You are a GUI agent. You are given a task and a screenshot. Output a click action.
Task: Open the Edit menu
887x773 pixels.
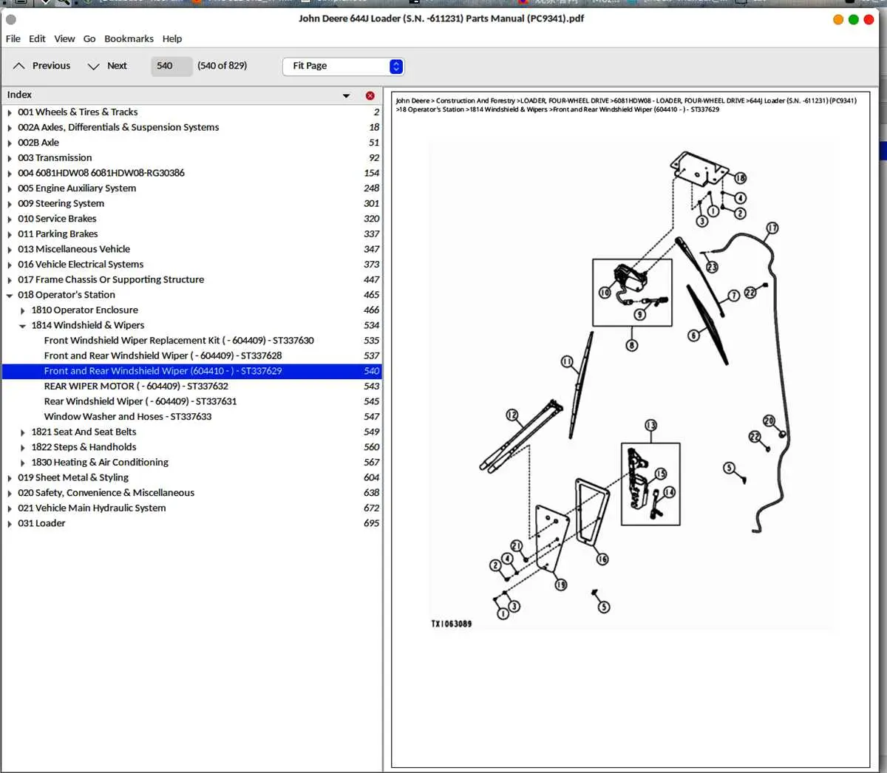pyautogui.click(x=37, y=38)
